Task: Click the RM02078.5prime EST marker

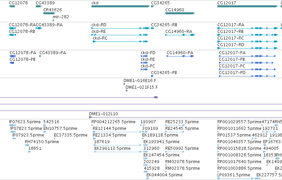Action: tap(166, 165)
